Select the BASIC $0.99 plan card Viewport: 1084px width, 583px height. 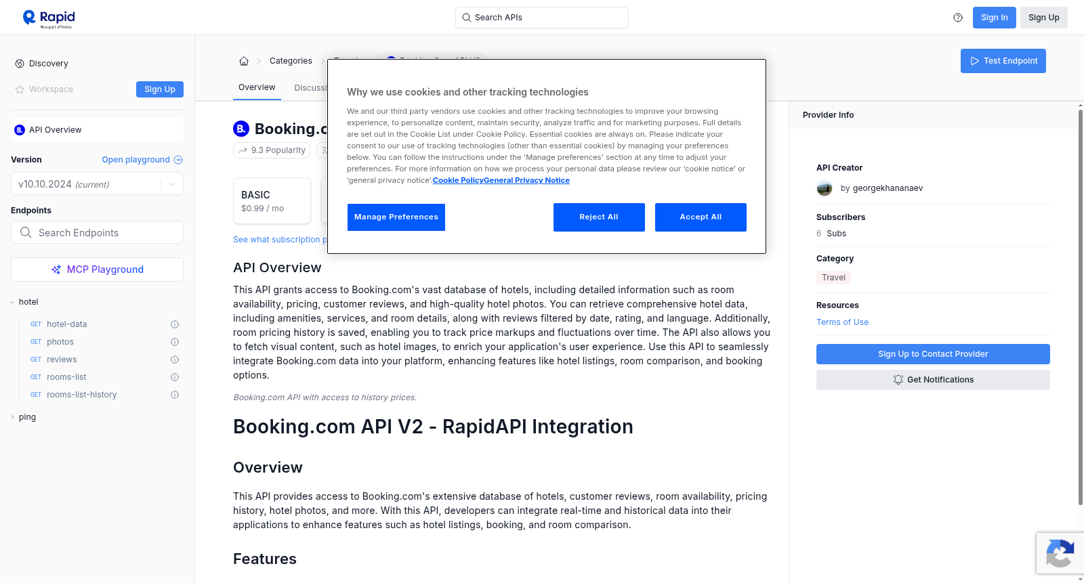(x=272, y=201)
